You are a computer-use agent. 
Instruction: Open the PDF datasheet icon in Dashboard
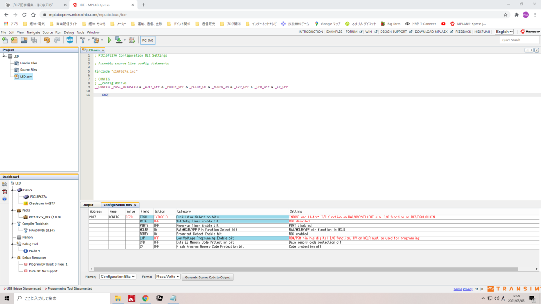tap(5, 191)
